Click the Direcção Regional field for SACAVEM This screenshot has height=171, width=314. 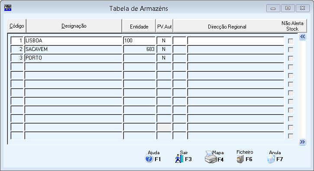[x=236, y=49]
